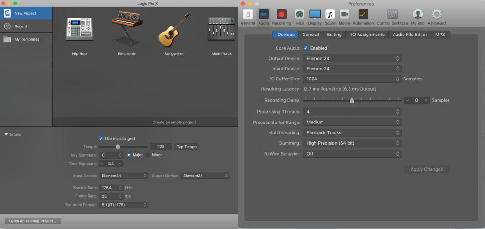Image resolution: width=485 pixels, height=229 pixels.
Task: Switch to the I/O Assignments tab
Action: tap(367, 35)
